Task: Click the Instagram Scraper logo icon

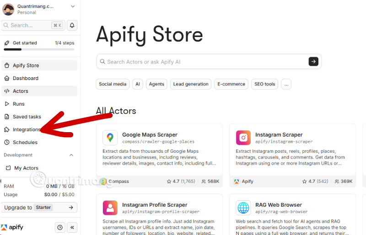Action: [243, 138]
